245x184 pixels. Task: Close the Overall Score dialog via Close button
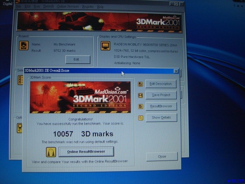tap(162, 156)
